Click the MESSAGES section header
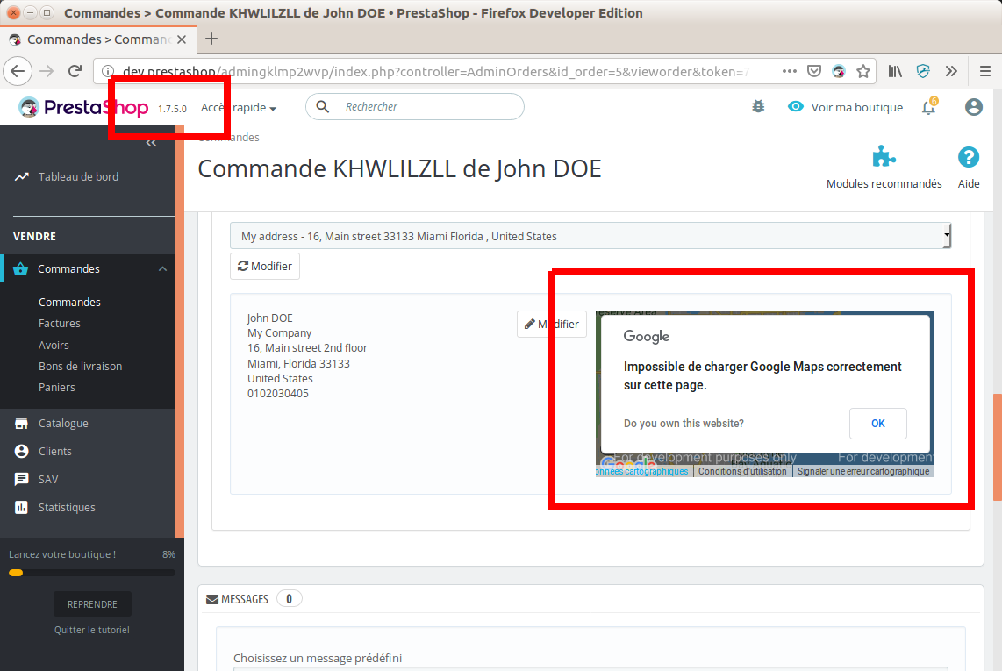 point(238,599)
